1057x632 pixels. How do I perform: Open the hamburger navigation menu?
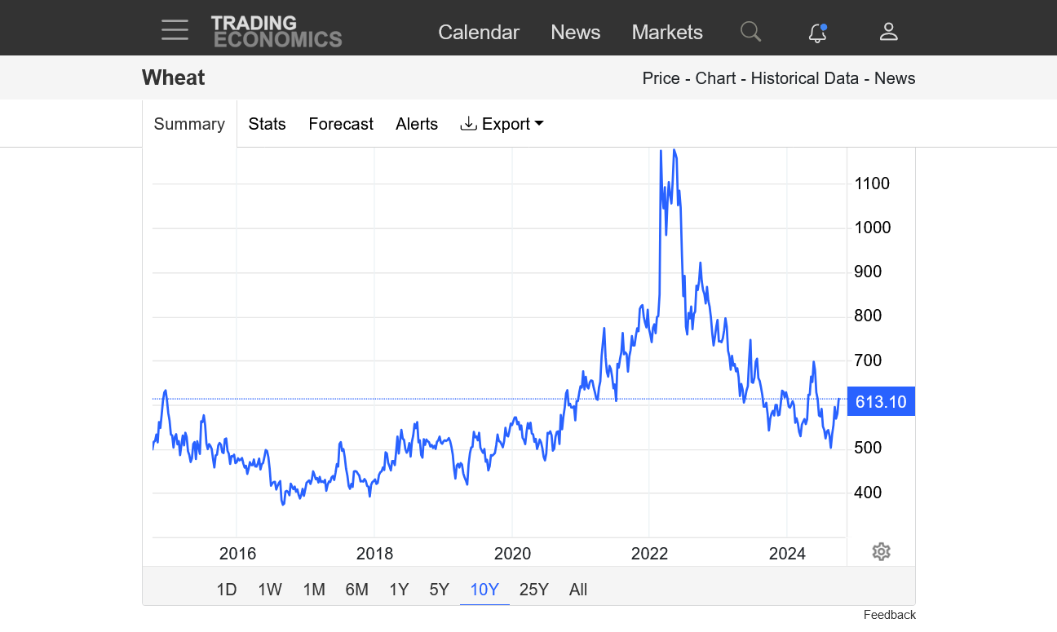tap(175, 30)
